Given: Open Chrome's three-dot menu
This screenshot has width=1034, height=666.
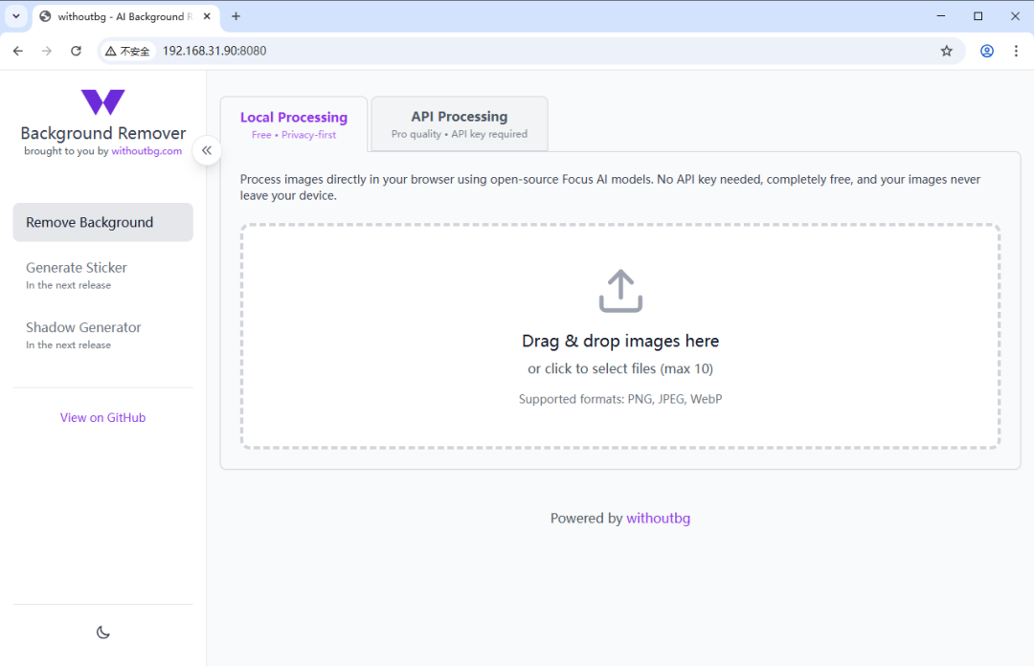Looking at the screenshot, I should tap(1016, 51).
